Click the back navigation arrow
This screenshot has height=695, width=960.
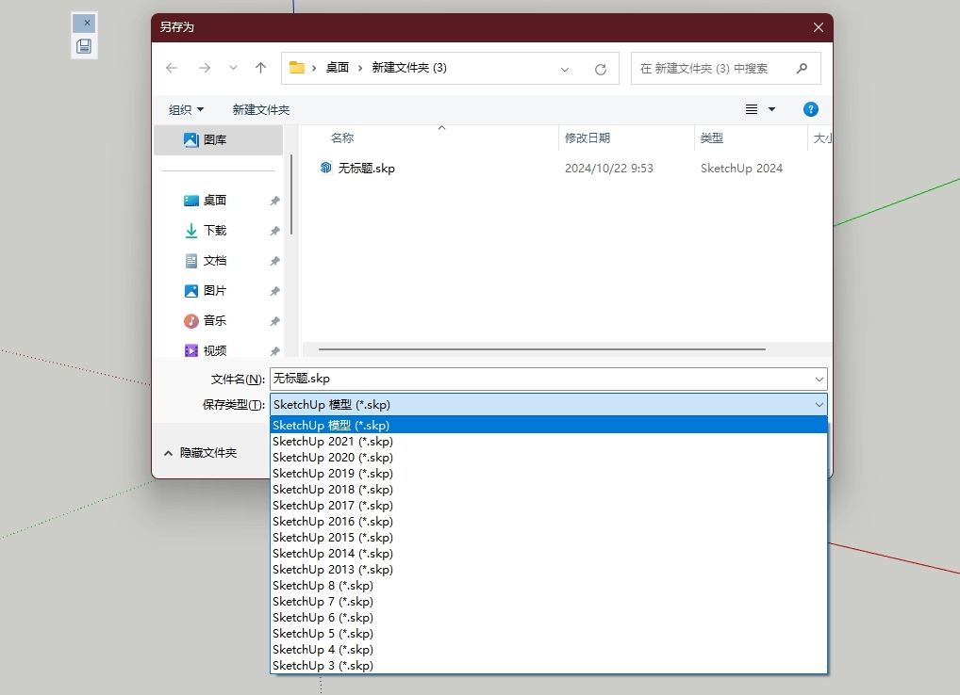pyautogui.click(x=172, y=68)
